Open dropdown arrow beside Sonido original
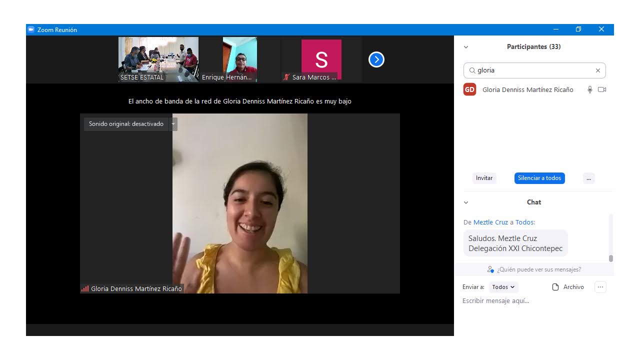 (x=173, y=124)
